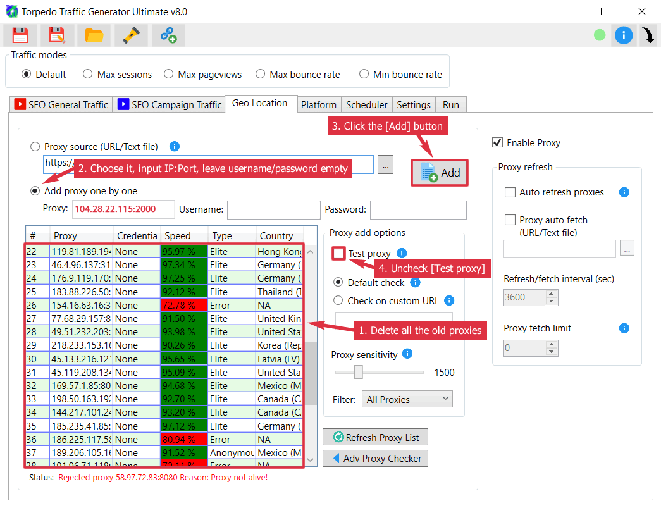
Task: Click the browse button for Proxy auto fetch
Action: pyautogui.click(x=627, y=248)
